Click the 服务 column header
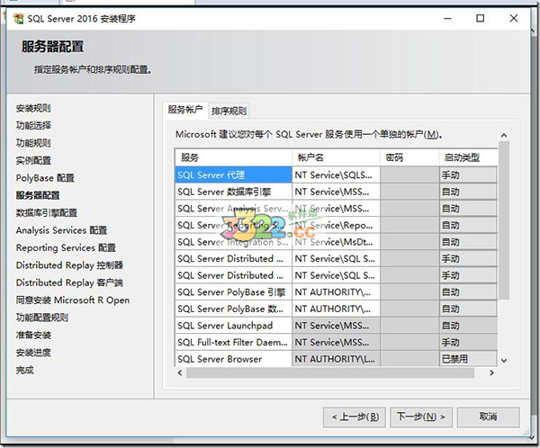540x448 pixels. [x=233, y=157]
